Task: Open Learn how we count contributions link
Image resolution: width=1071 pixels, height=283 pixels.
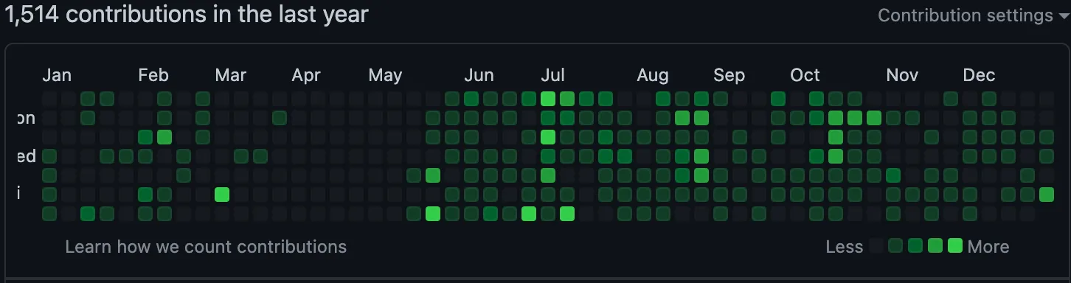Action: (206, 247)
